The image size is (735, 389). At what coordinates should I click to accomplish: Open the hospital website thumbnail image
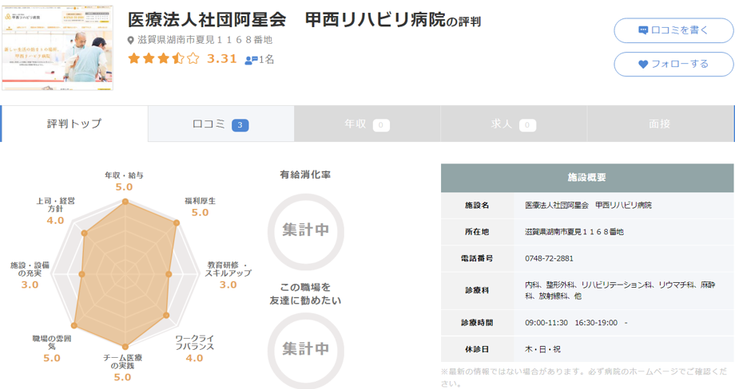pos(58,48)
